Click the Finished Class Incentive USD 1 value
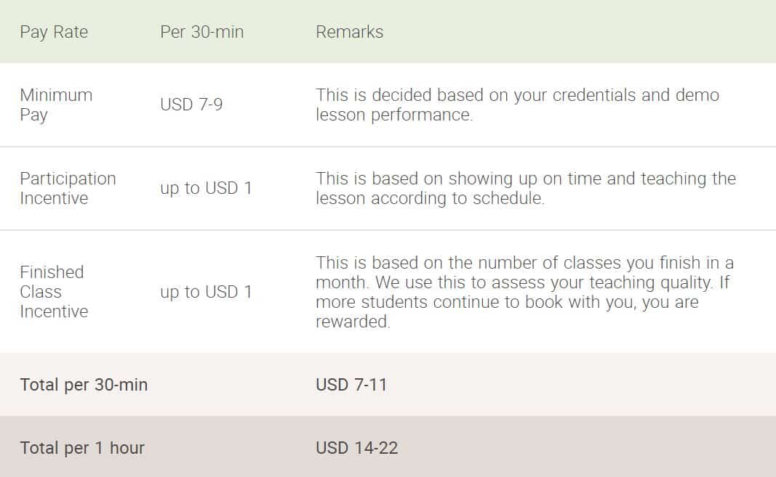Screen dimensions: 776x477 coord(206,292)
